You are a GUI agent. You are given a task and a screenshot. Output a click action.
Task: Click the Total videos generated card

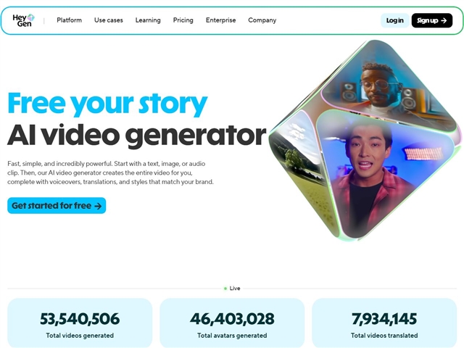pyautogui.click(x=80, y=323)
